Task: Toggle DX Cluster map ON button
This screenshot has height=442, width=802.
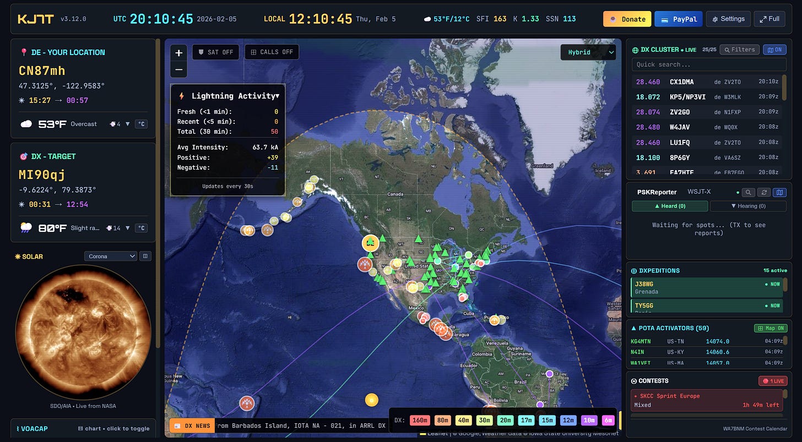Action: (774, 50)
